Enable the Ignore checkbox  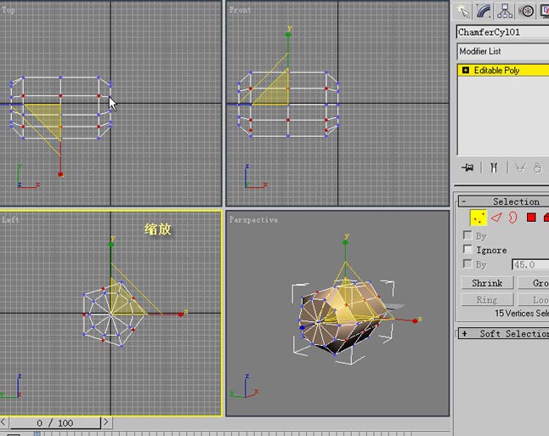coord(467,249)
